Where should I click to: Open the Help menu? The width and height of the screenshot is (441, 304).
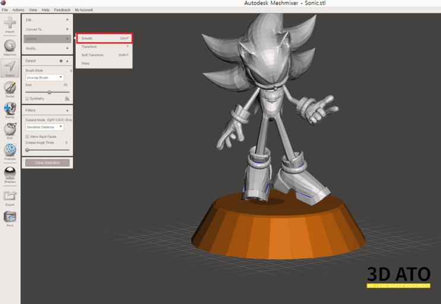point(46,10)
